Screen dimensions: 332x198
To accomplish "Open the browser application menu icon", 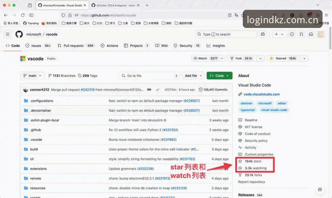I will pos(326,15).
